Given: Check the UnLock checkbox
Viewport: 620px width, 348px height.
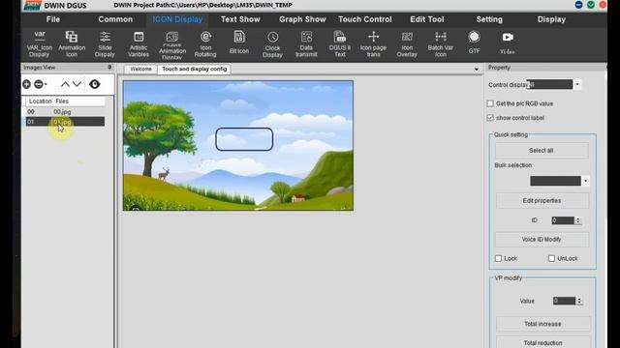Looking at the screenshot, I should point(551,258).
